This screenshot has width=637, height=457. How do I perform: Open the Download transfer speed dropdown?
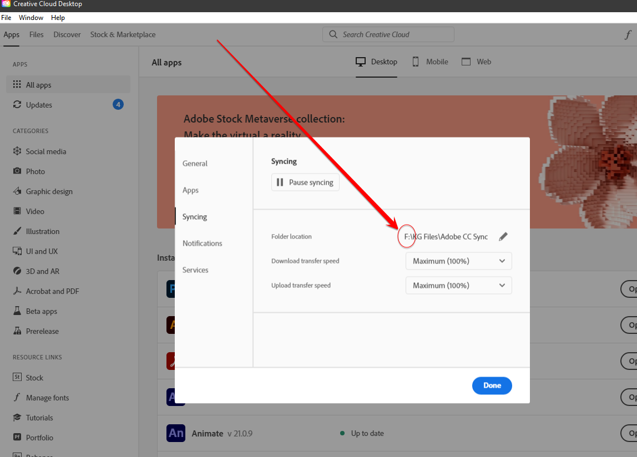(458, 261)
